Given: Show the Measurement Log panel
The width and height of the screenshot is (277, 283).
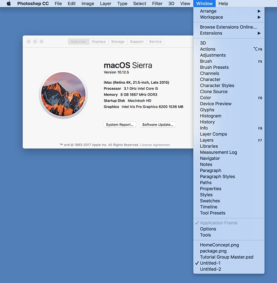Looking at the screenshot, I should (229, 152).
